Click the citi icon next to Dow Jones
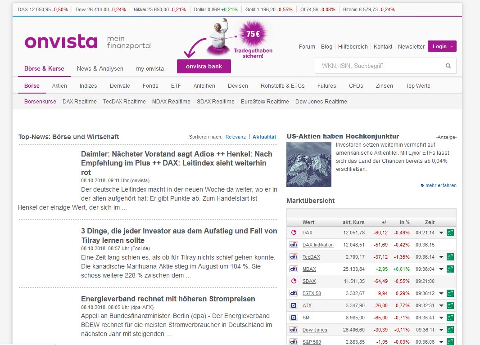The image size is (480, 345). tap(294, 330)
